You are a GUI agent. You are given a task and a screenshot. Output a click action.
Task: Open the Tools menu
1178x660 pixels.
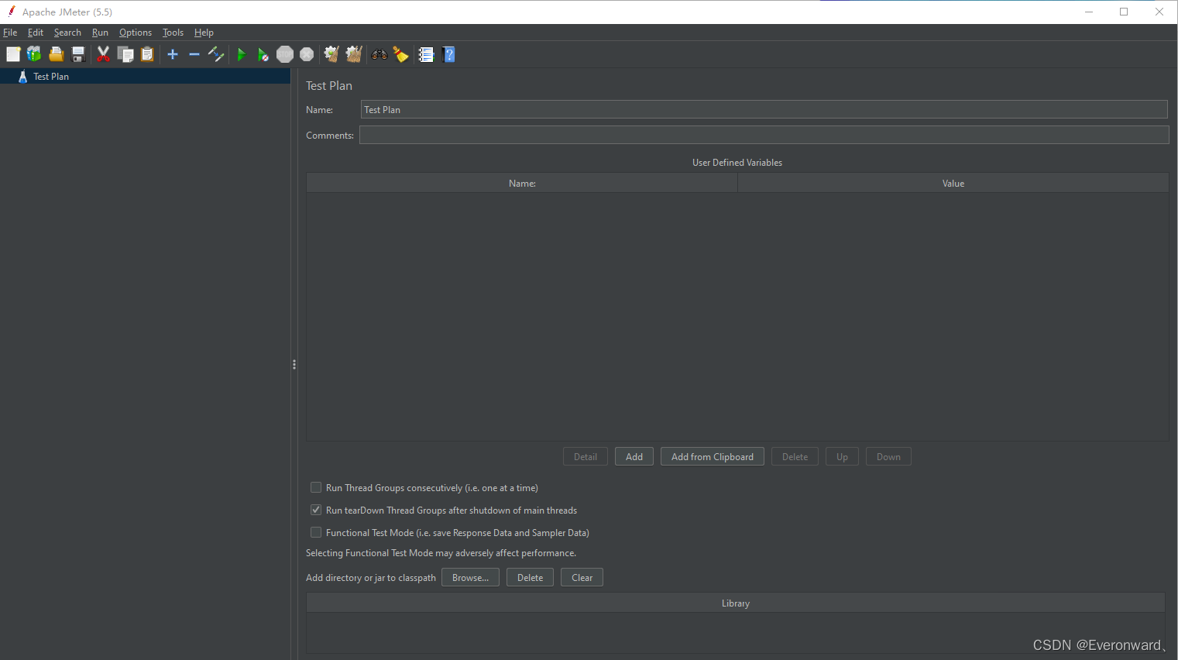coord(173,33)
